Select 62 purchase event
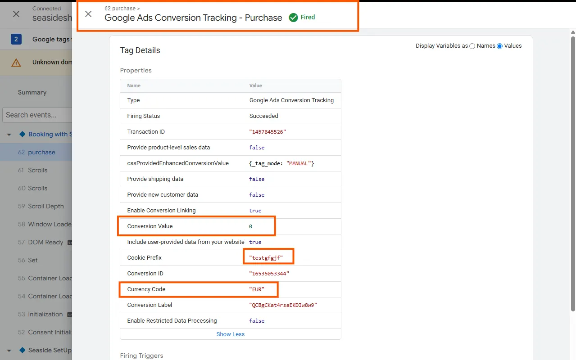Image resolution: width=576 pixels, height=360 pixels. coord(36,152)
